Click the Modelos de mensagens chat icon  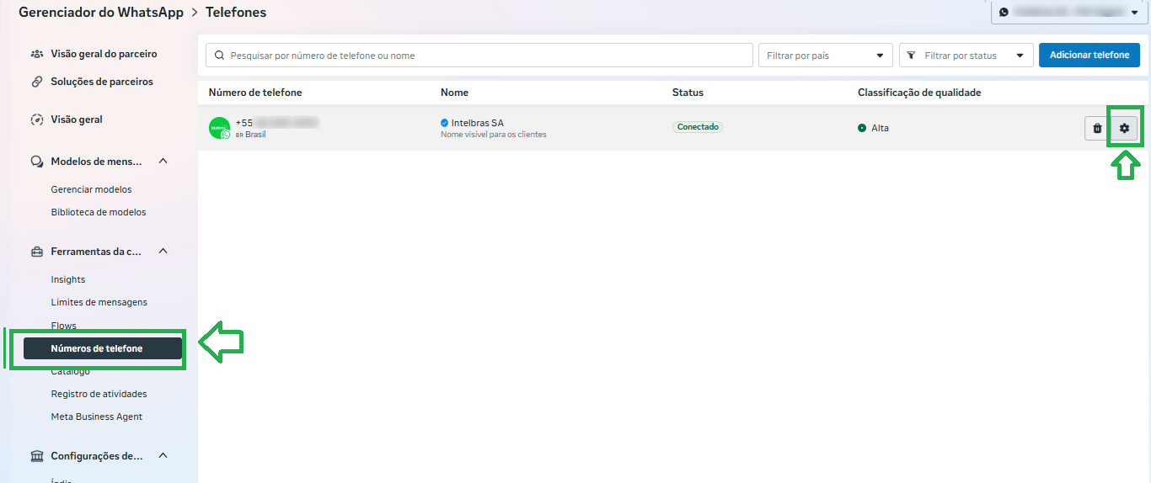37,162
